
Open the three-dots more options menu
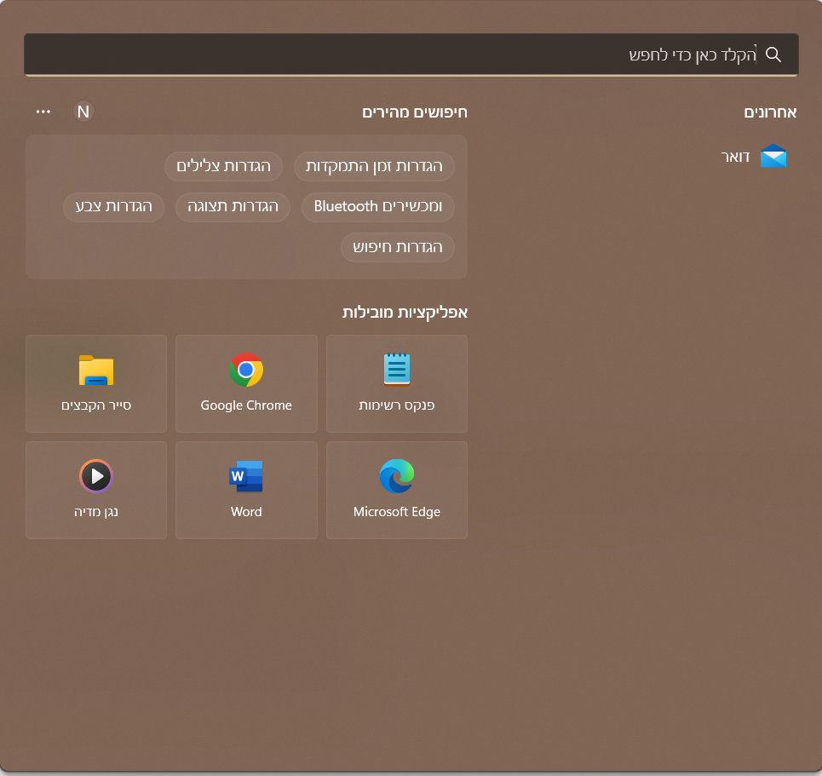click(x=43, y=112)
